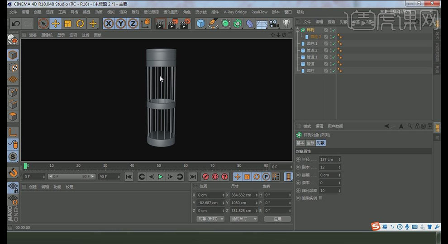This screenshot has width=448, height=244.
Task: Click the Record Active Objects red button
Action: (205, 177)
